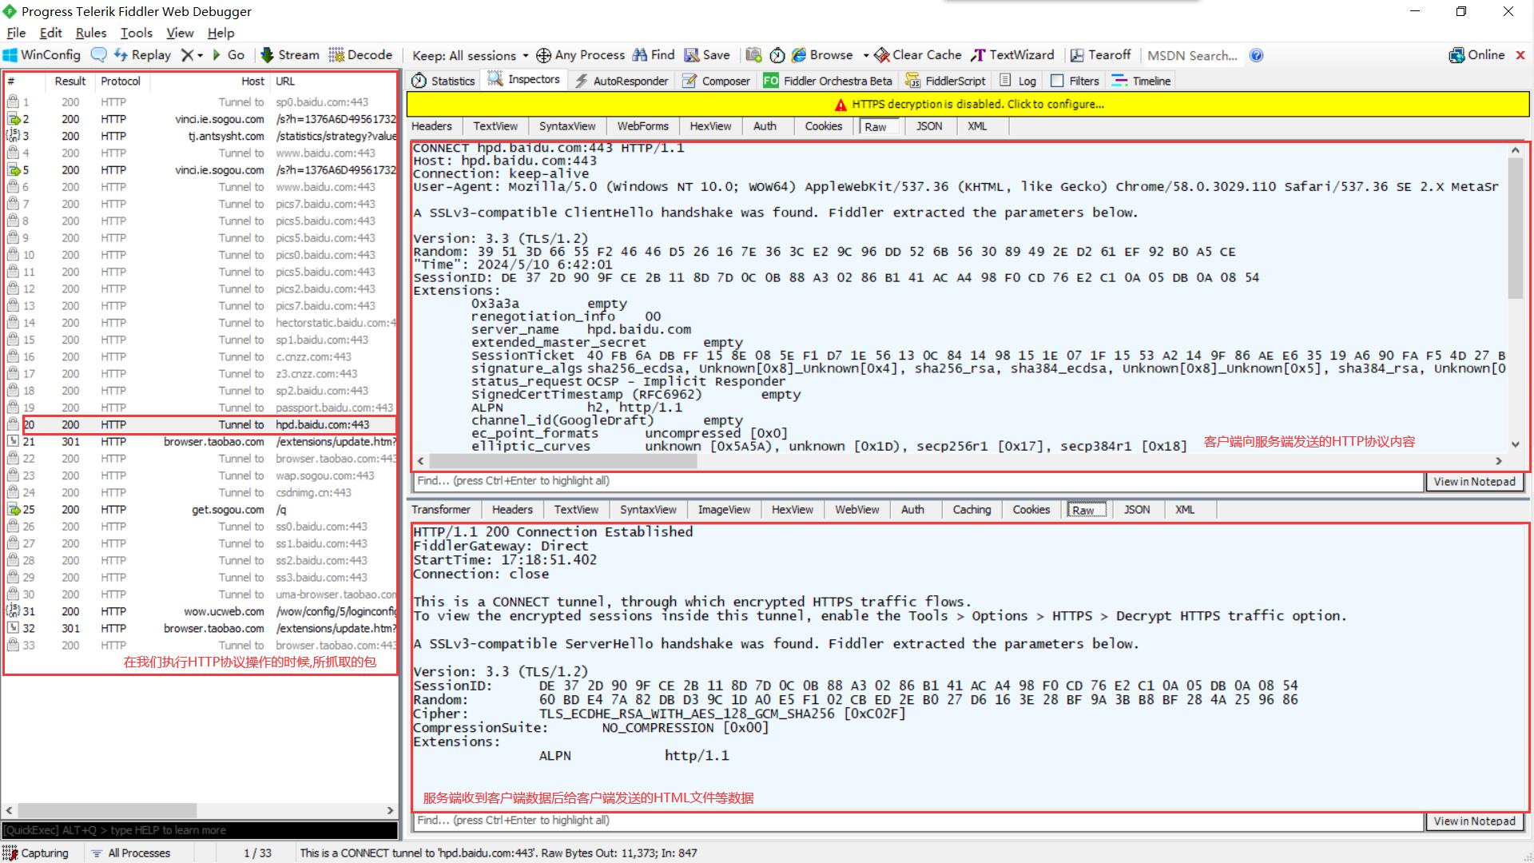Click the request pane scroll-down arrow
Image resolution: width=1534 pixels, height=863 pixels.
pyautogui.click(x=1515, y=444)
